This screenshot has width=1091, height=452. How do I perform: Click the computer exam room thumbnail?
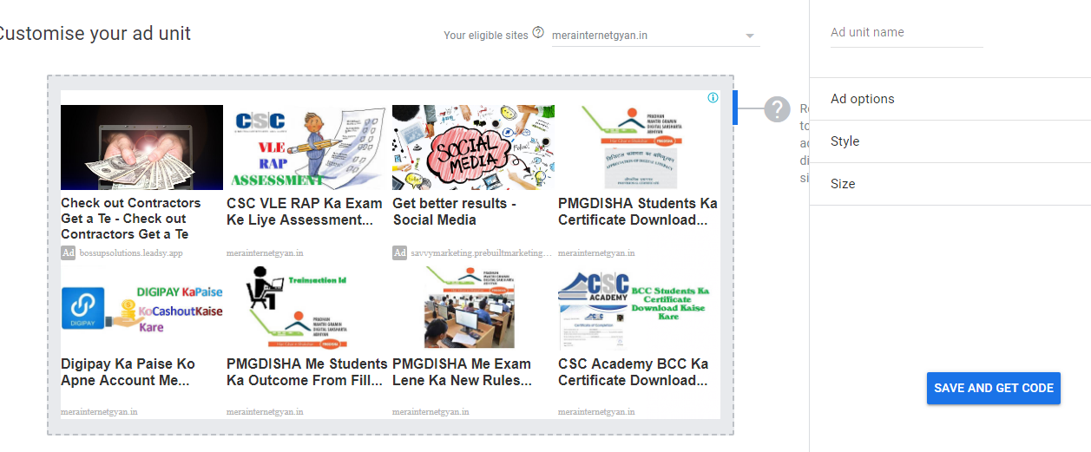point(473,308)
